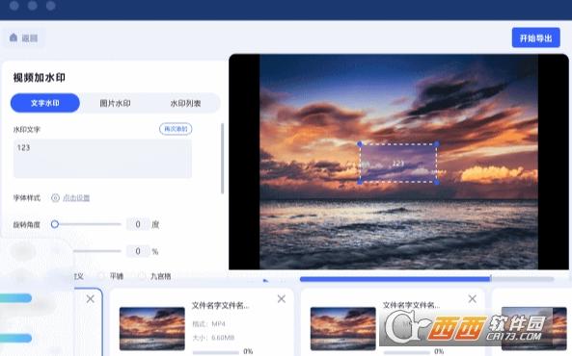Click the rotation angle value field before 度
Viewport: 572px width, 356px height.
tap(138, 224)
